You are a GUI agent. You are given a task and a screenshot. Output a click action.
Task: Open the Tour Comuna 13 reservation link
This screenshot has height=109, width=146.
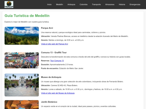point(57,61)
